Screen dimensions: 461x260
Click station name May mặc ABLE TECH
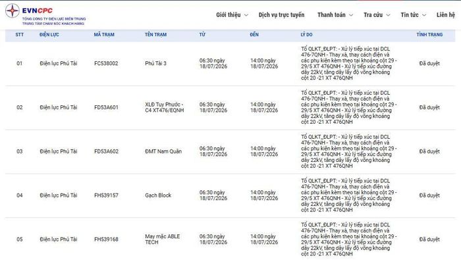162,240
